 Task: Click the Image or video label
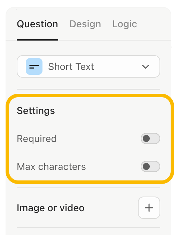point(50,208)
